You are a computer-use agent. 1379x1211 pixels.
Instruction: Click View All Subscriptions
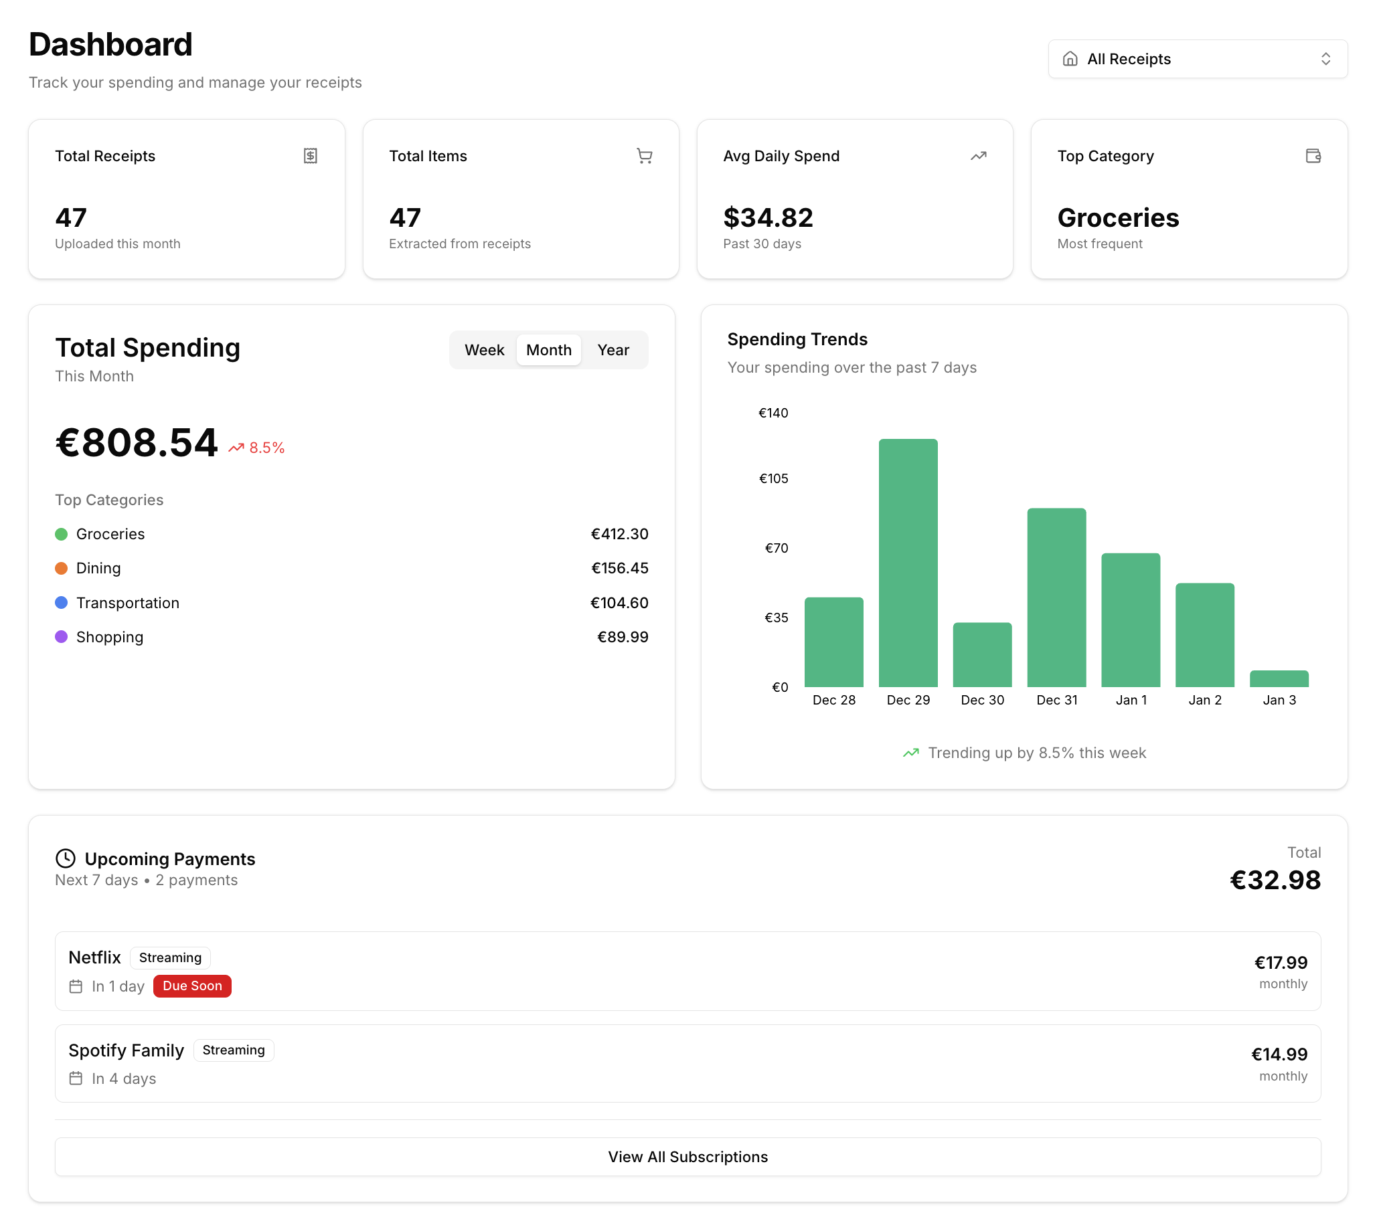(687, 1156)
